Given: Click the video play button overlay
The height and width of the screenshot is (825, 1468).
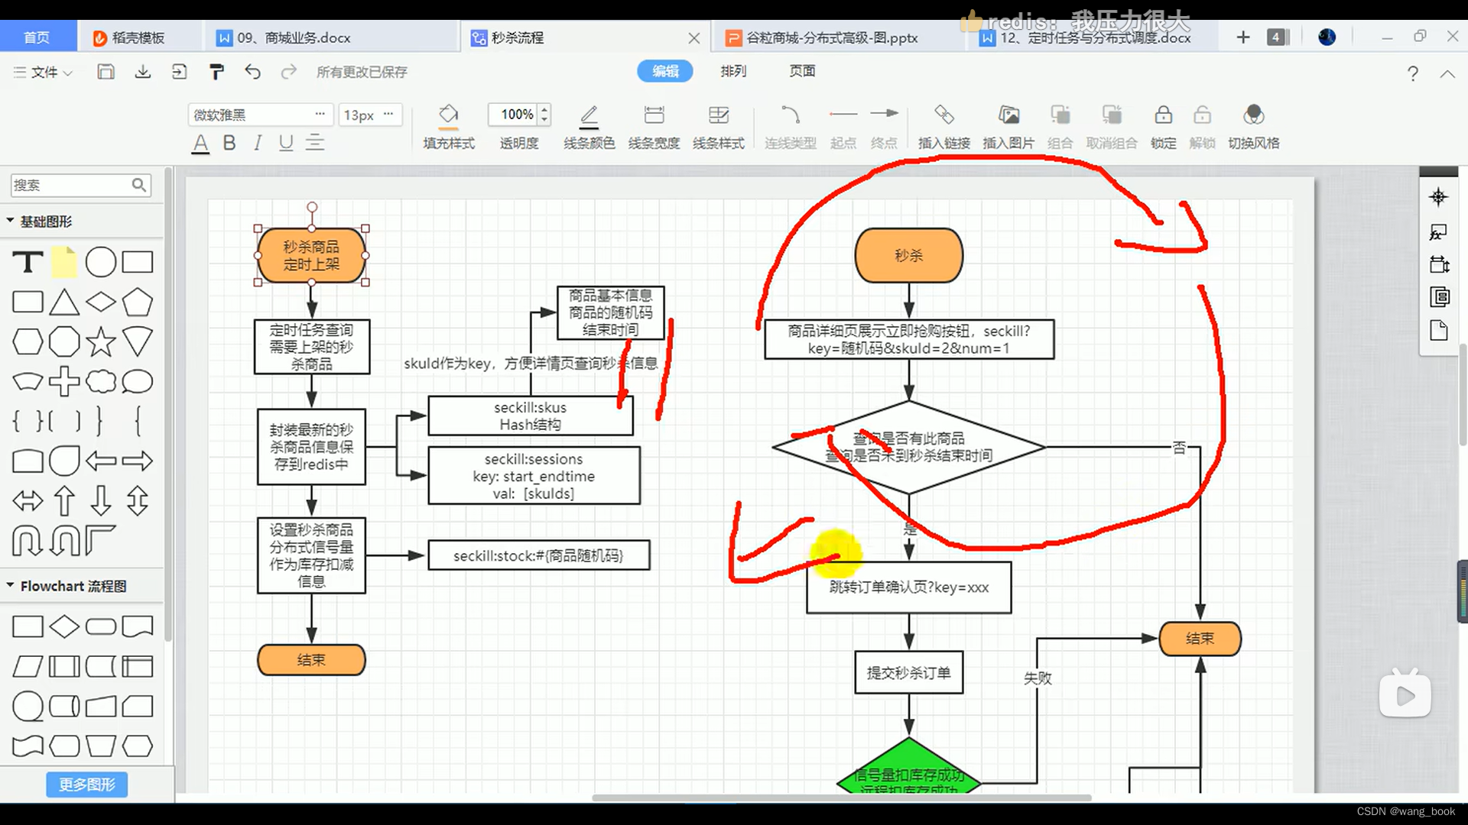Looking at the screenshot, I should point(1405,695).
